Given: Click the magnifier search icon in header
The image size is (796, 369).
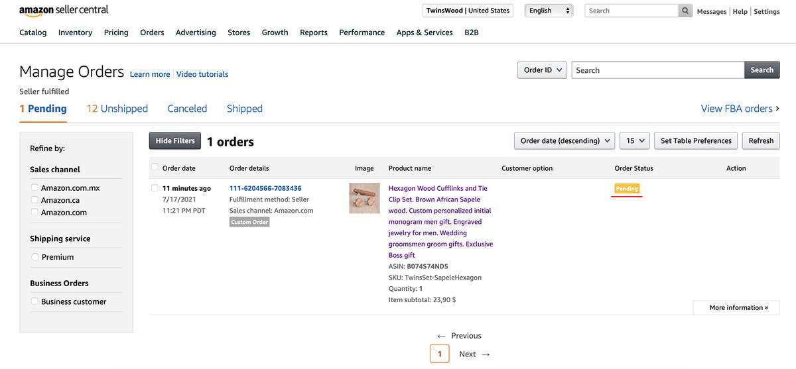Looking at the screenshot, I should pos(685,11).
